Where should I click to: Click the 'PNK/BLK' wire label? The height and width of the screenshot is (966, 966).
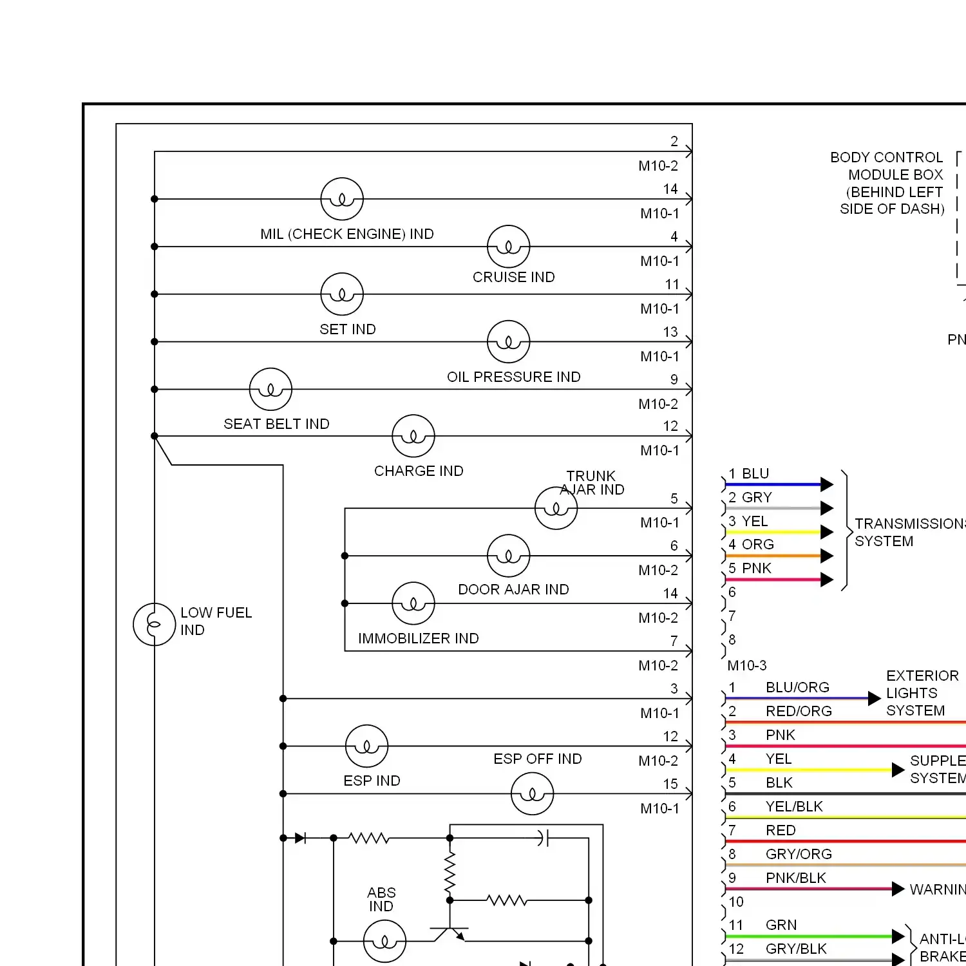(x=796, y=878)
